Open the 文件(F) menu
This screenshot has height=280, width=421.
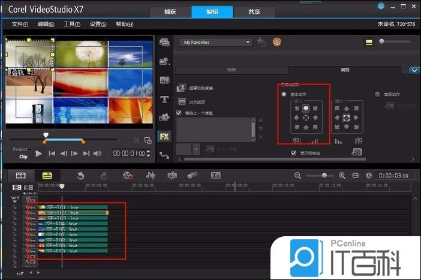pyautogui.click(x=20, y=24)
